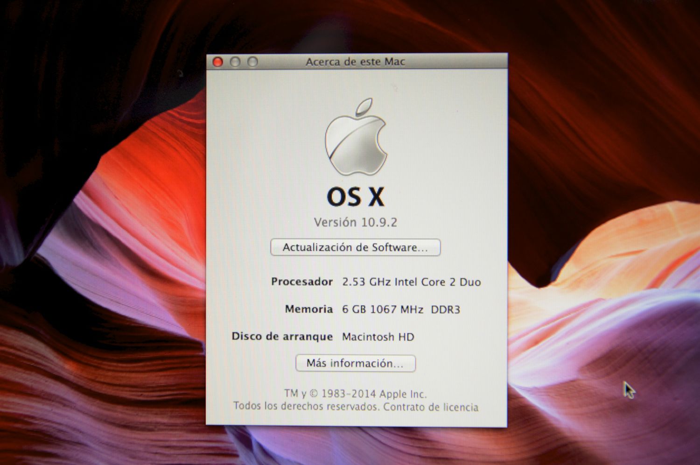
Task: Minimize the window using the middle titlebar button
Action: [235, 62]
